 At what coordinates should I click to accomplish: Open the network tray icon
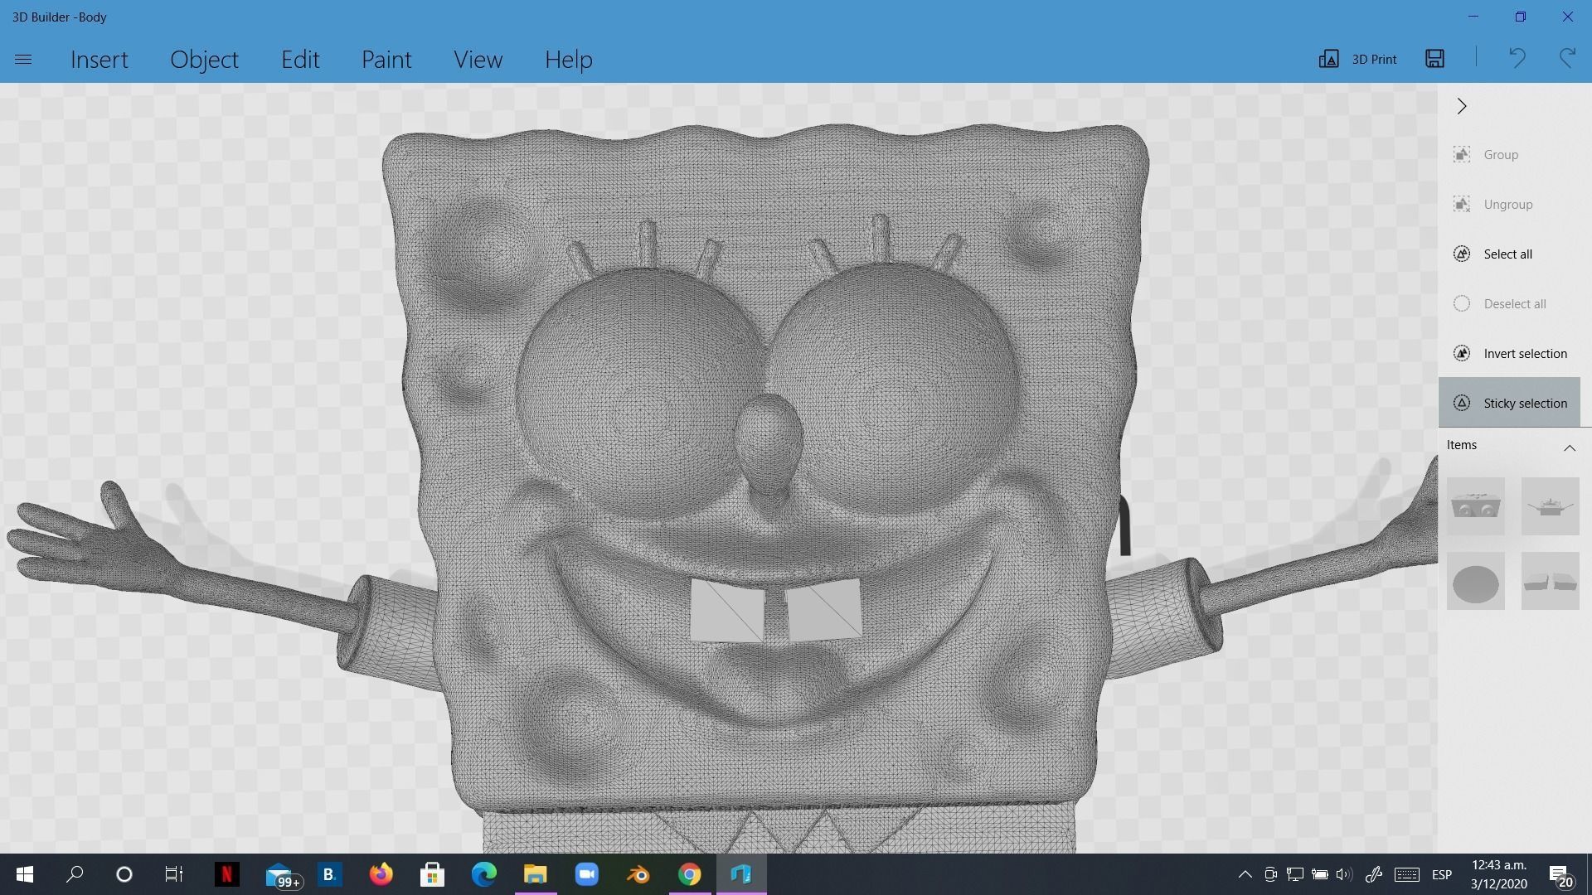(x=1295, y=874)
